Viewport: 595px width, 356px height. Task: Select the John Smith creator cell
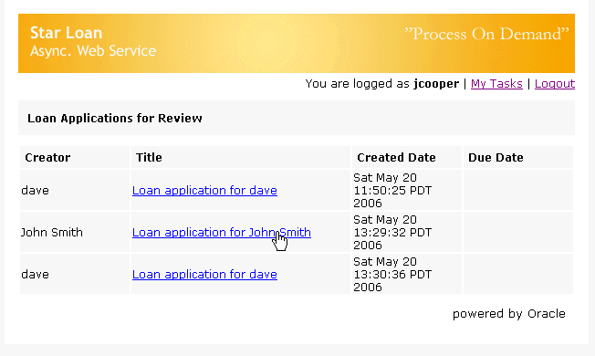coord(75,232)
